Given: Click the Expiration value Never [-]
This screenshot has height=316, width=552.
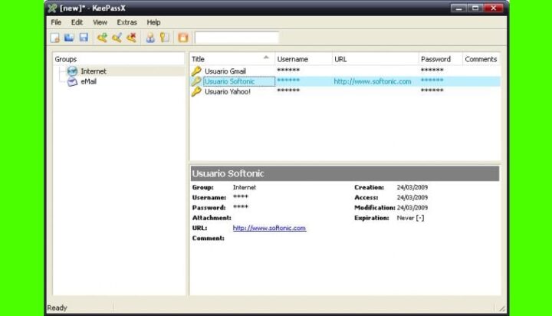Looking at the screenshot, I should point(410,218).
